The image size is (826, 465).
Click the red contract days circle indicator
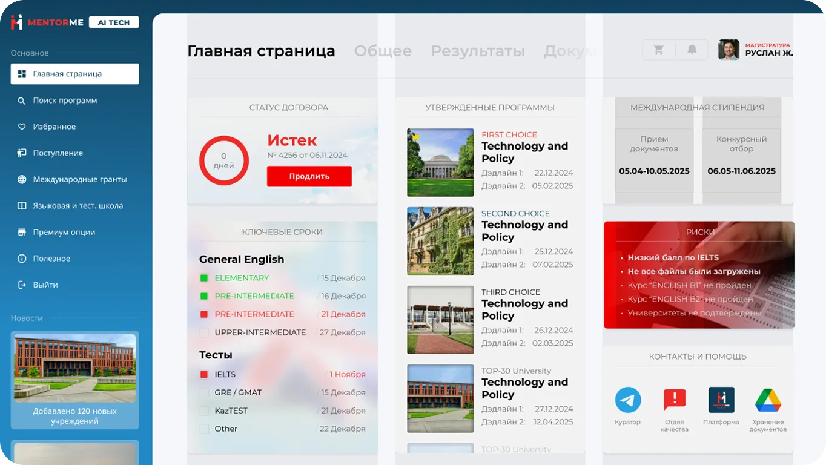224,160
